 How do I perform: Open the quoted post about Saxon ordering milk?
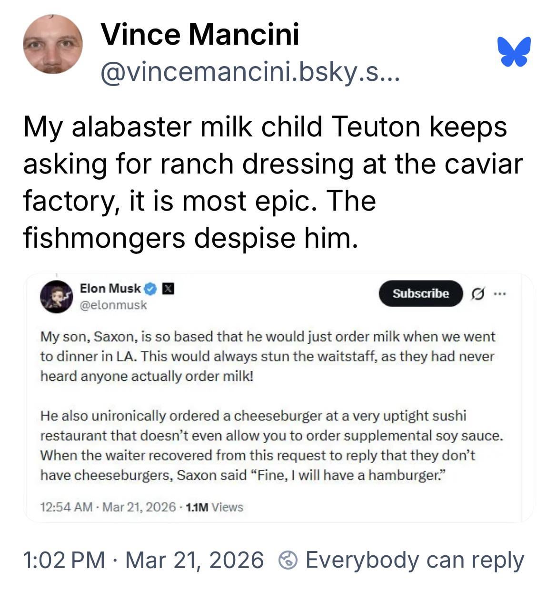tap(268, 356)
